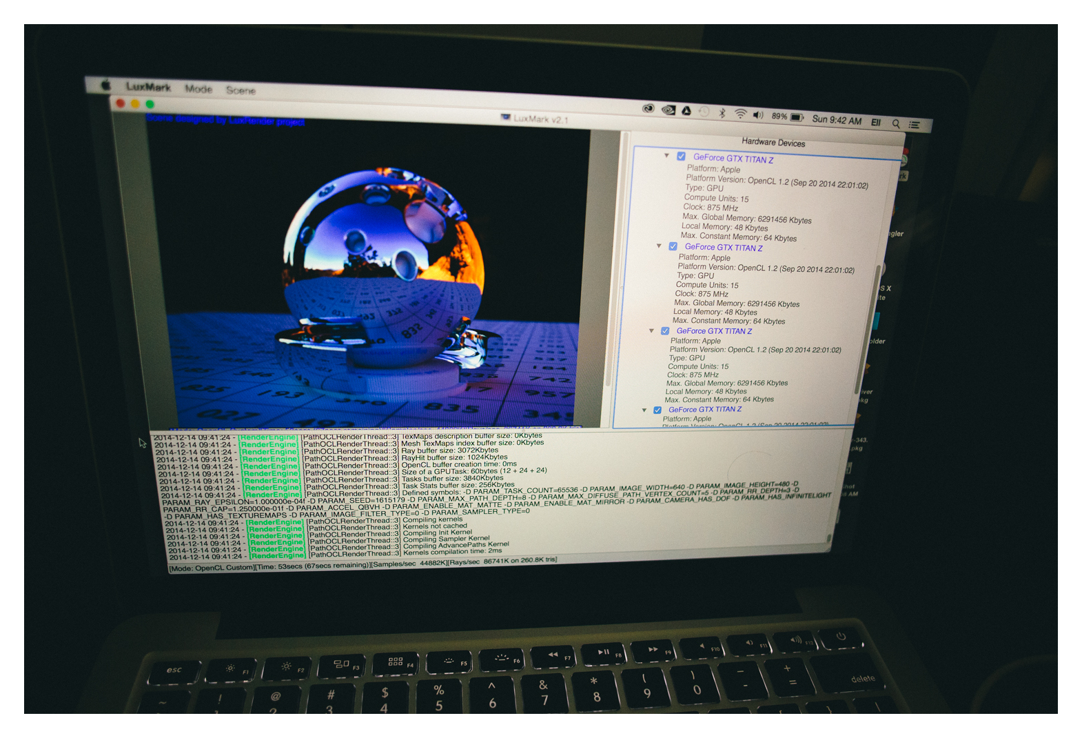The image size is (1082, 738).
Task: Click log line 'Compiling Sampler Kernel'
Action: point(447,539)
